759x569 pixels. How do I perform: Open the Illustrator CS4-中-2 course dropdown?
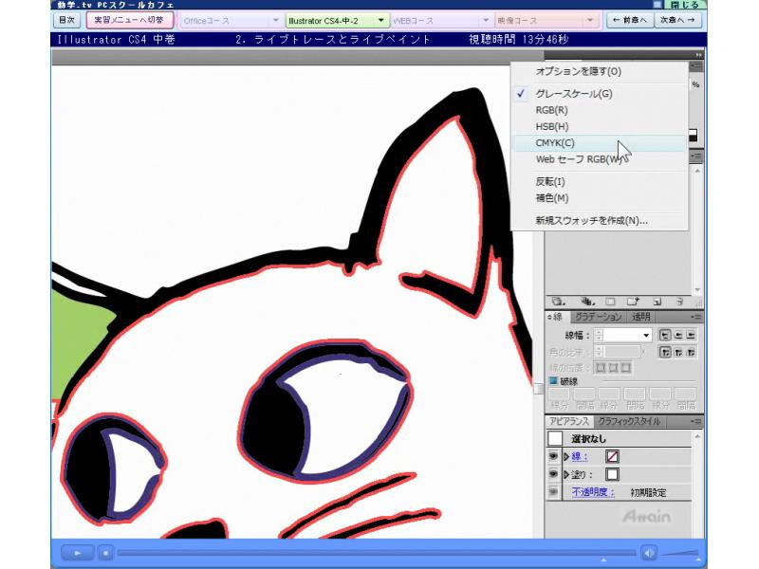coord(338,19)
